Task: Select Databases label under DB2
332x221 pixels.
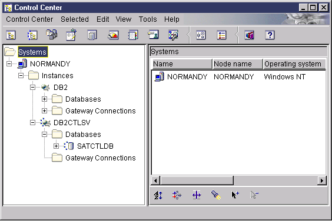Action: point(83,99)
